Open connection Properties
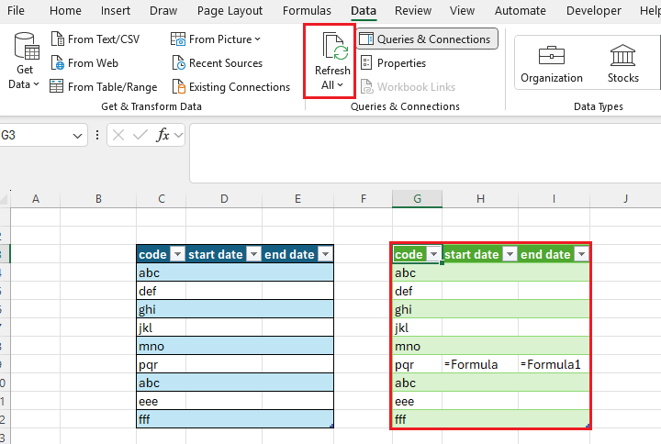 394,63
